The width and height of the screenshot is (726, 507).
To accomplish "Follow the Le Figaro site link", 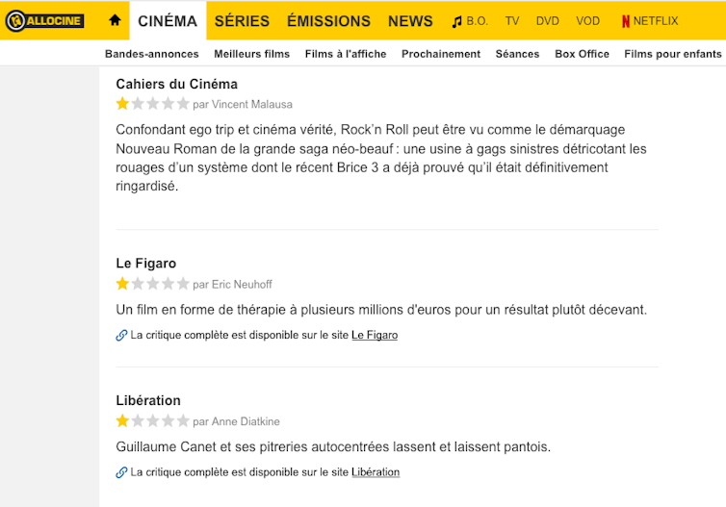I will 375,335.
